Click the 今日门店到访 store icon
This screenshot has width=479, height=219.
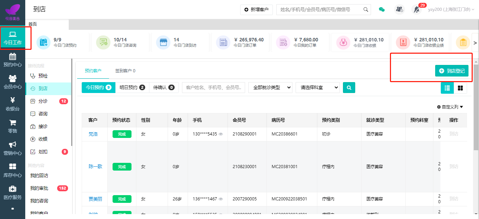coord(163,42)
